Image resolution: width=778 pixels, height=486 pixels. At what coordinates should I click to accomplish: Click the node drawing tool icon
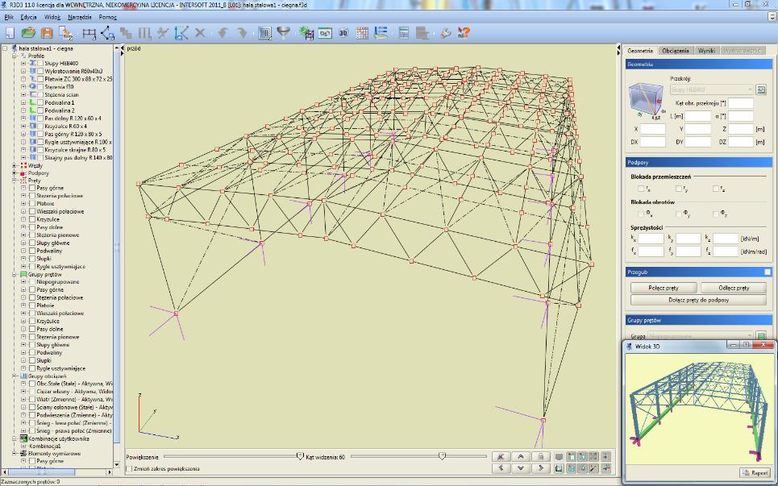coord(108,33)
